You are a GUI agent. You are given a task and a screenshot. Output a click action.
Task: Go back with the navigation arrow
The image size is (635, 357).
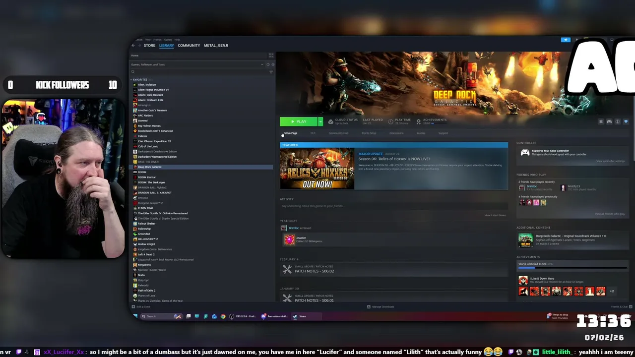[x=133, y=45]
